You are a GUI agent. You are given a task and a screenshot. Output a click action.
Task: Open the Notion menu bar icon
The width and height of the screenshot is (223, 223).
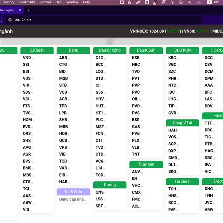[164, 2]
